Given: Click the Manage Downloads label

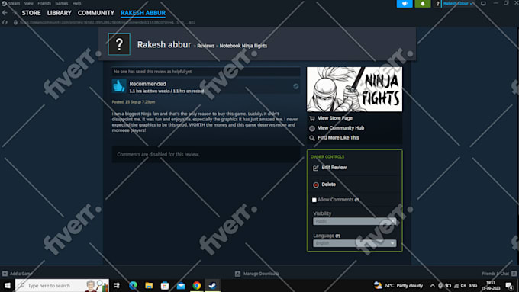Looking at the screenshot, I should (x=262, y=274).
